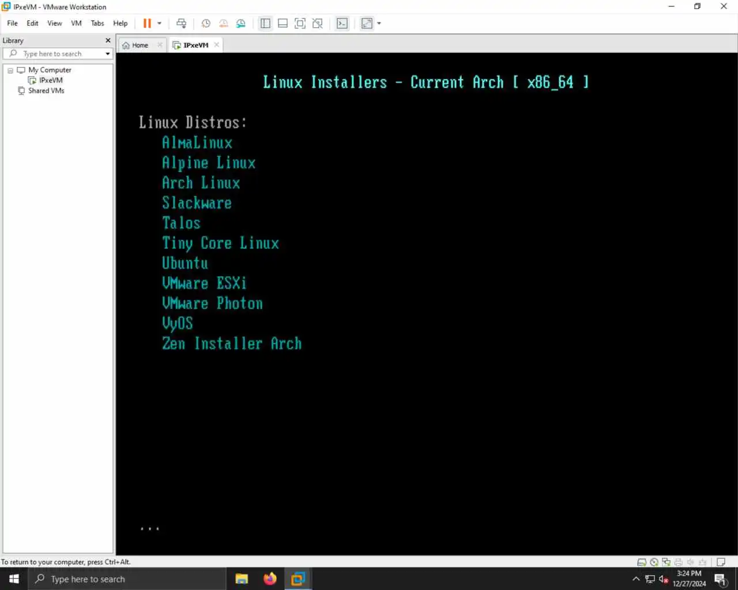Select Zen Installer Arch entry

pyautogui.click(x=231, y=343)
